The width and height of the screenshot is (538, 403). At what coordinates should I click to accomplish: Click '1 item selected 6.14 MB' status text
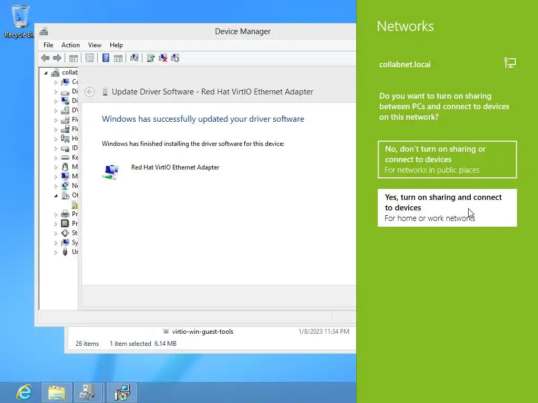coord(143,343)
